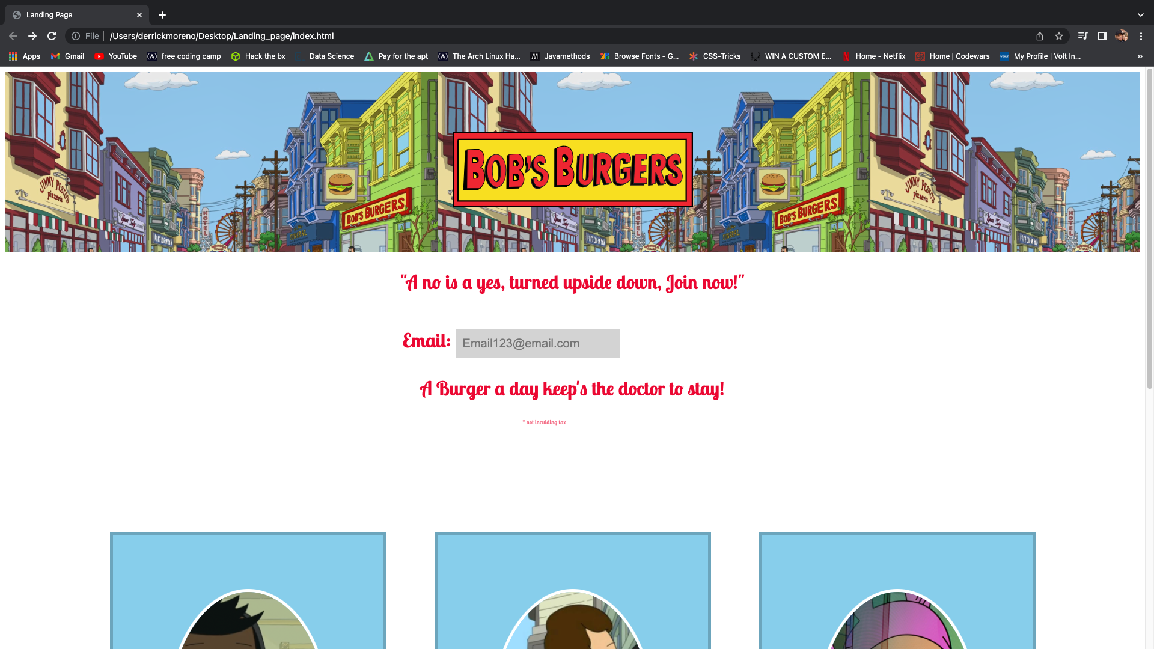Open Home - Netflix bookmark
This screenshot has width=1154, height=649.
(874, 56)
